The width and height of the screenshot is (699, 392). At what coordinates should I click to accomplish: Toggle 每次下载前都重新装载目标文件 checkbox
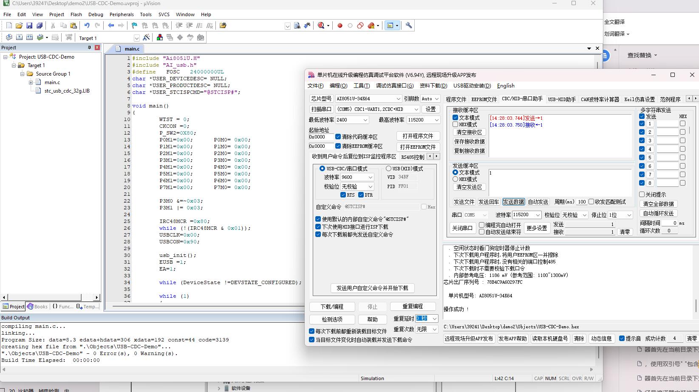point(311,331)
